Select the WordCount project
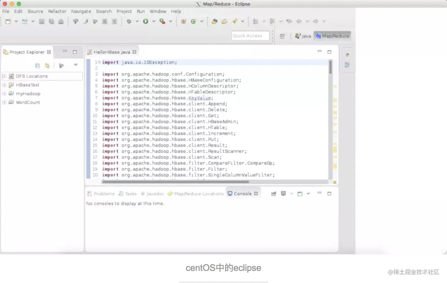The width and height of the screenshot is (447, 283). point(28,102)
